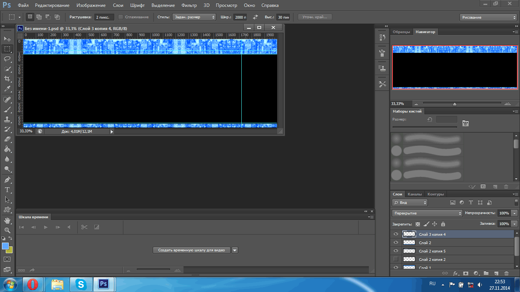Open the Стиль selection style dropdown
The image size is (520, 292).
pos(194,17)
